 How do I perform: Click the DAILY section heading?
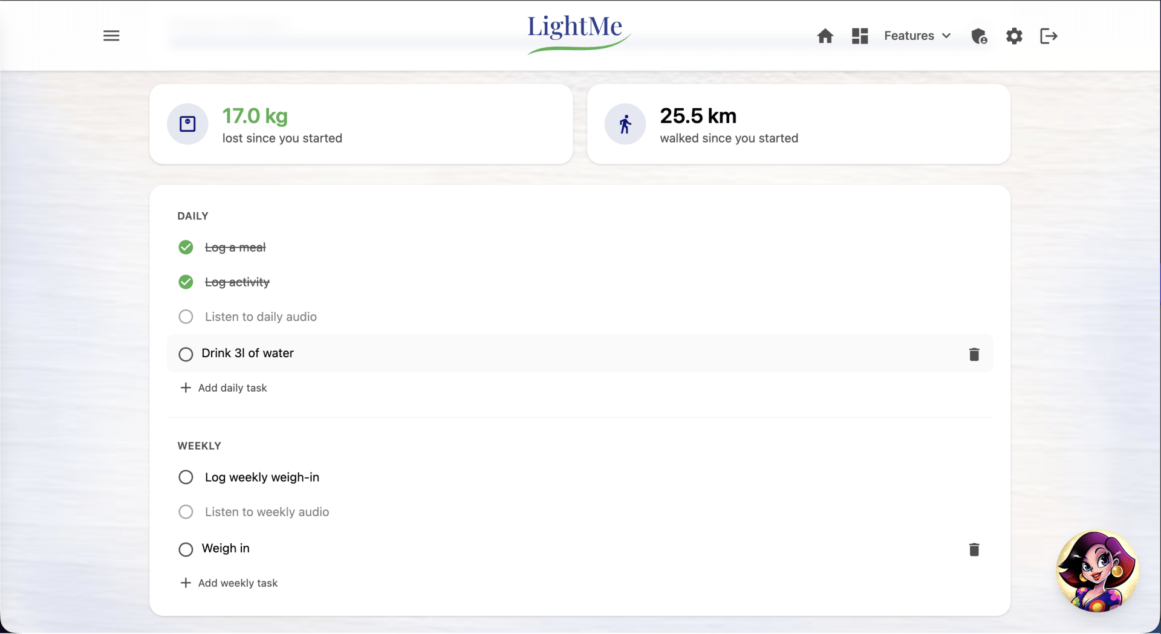coord(193,216)
